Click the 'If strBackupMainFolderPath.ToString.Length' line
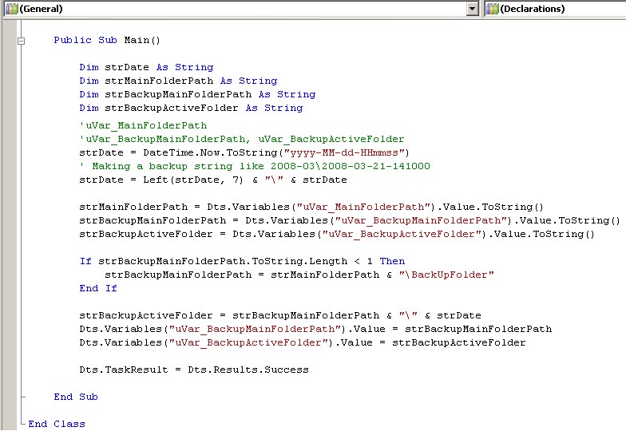The height and width of the screenshot is (431, 626). click(242, 261)
